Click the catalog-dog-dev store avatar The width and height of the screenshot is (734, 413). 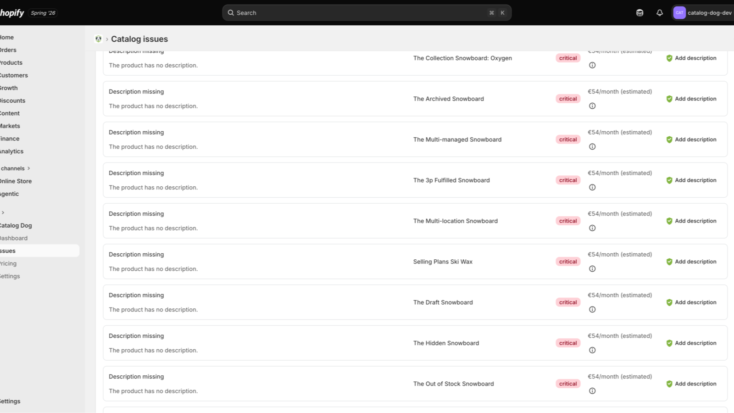click(679, 13)
